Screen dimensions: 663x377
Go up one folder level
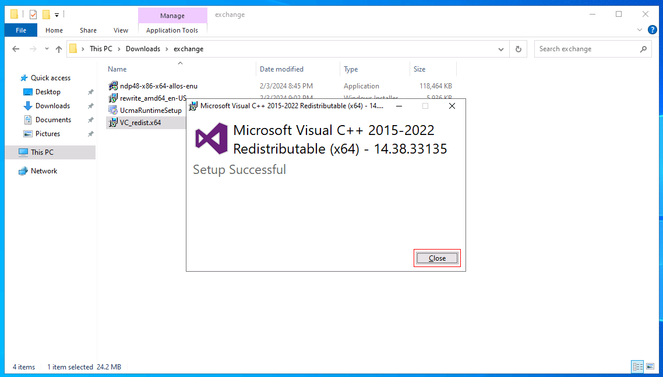59,49
